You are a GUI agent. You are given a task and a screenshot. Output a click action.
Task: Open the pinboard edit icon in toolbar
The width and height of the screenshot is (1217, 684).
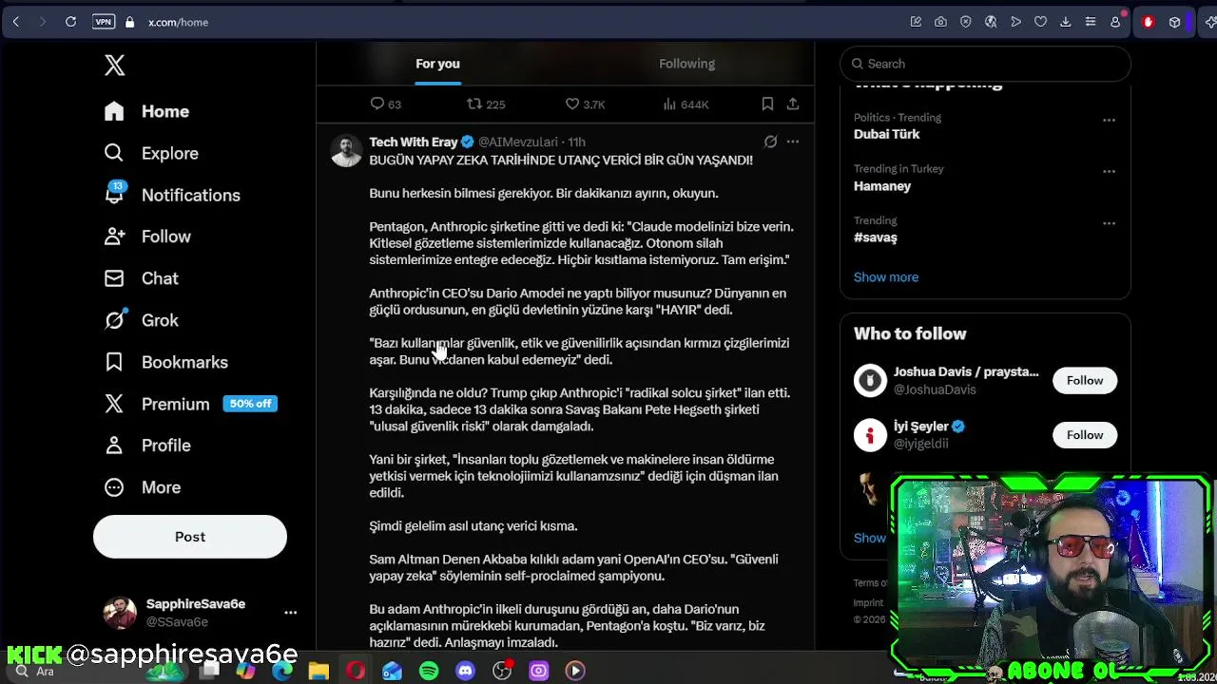[x=916, y=22]
